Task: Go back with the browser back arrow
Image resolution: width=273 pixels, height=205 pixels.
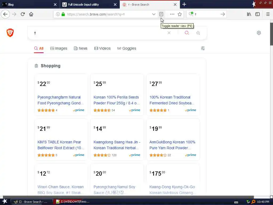Action: [5, 14]
